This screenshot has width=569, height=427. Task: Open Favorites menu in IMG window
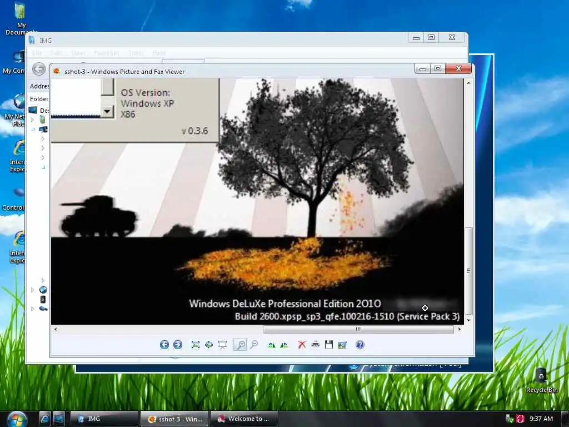coord(106,53)
